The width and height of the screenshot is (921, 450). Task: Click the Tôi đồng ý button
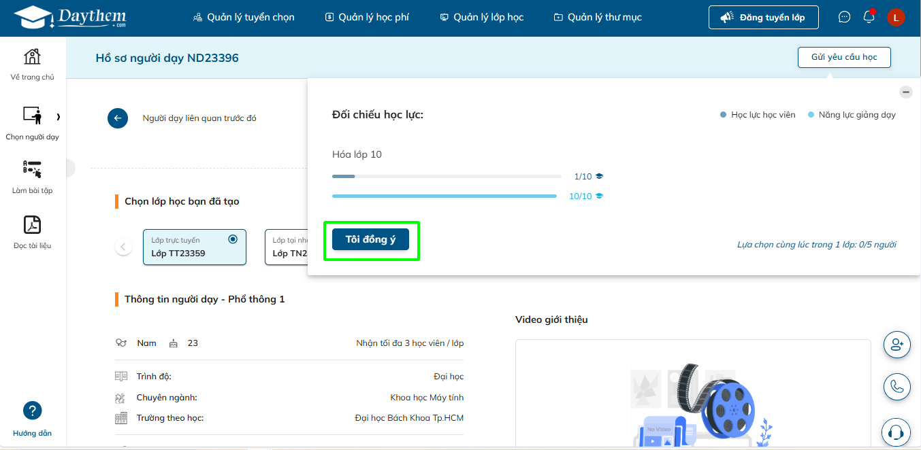tap(370, 239)
